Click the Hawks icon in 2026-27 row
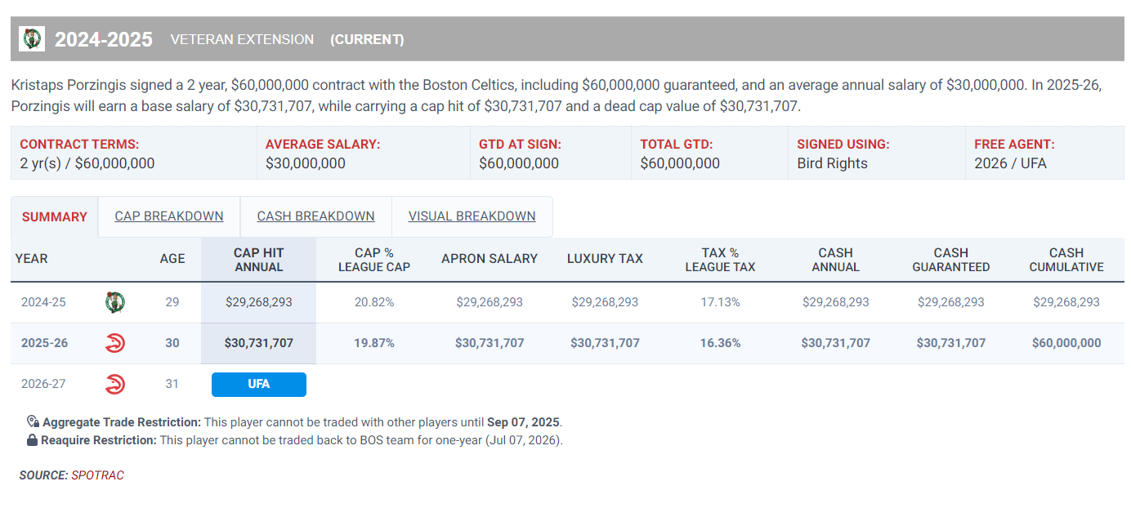 tap(115, 384)
